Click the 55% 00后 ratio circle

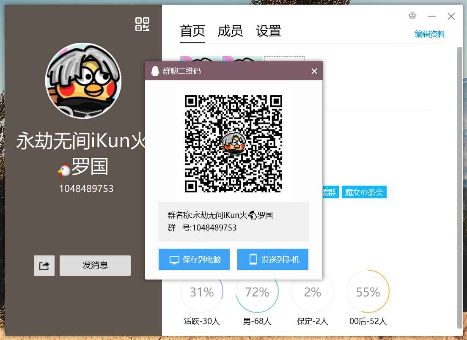point(368,291)
